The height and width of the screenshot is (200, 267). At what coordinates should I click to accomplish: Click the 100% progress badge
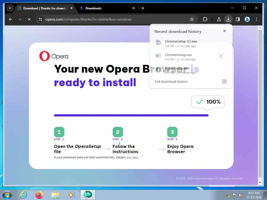[x=208, y=102]
